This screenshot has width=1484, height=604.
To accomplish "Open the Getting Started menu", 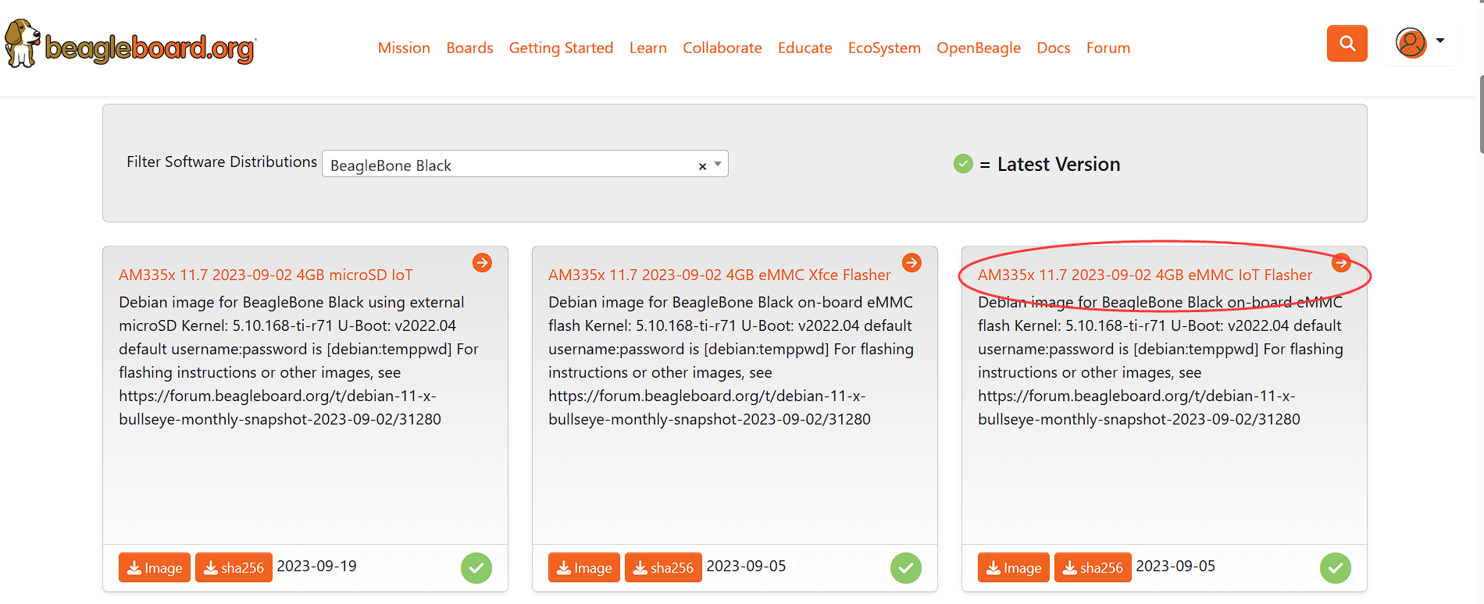I will (x=561, y=48).
